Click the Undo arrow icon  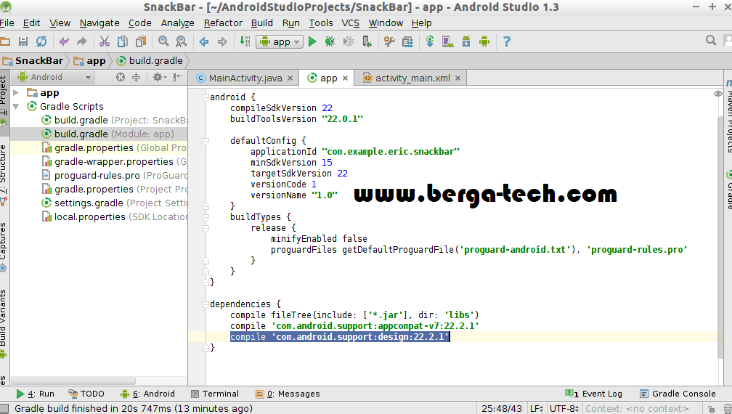tap(64, 41)
